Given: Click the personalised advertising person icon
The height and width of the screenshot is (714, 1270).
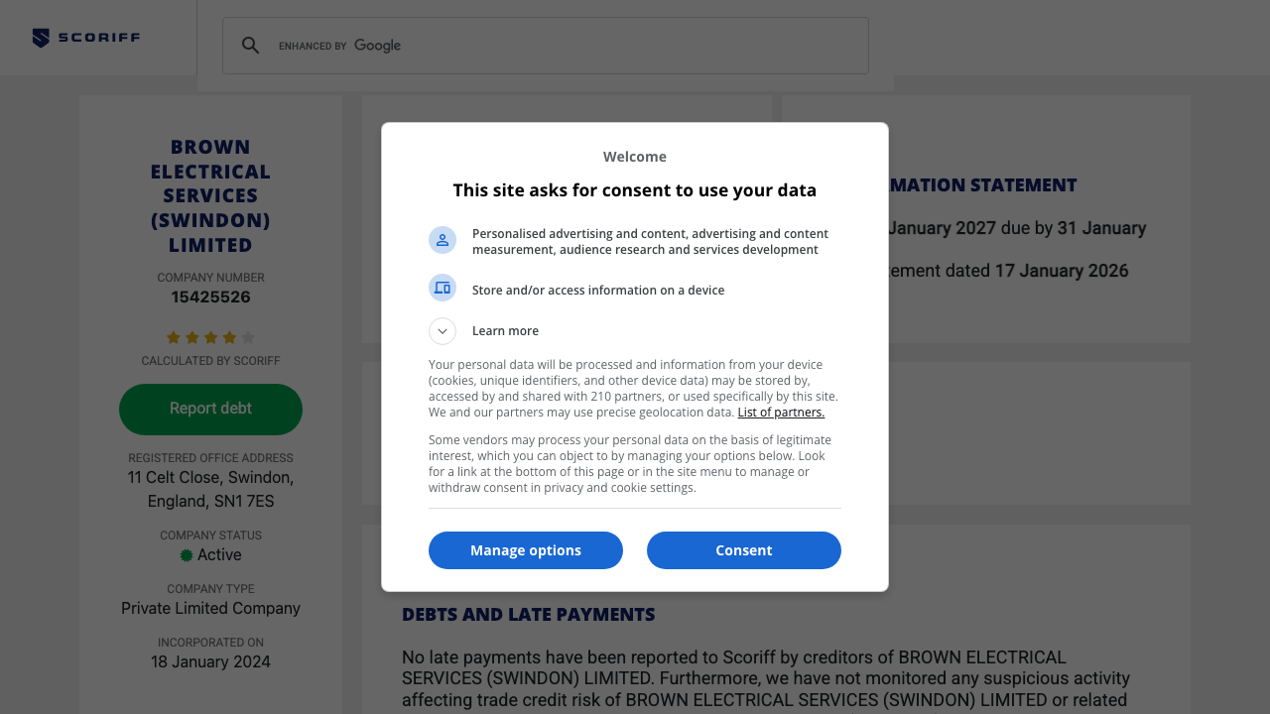Looking at the screenshot, I should click(x=443, y=240).
